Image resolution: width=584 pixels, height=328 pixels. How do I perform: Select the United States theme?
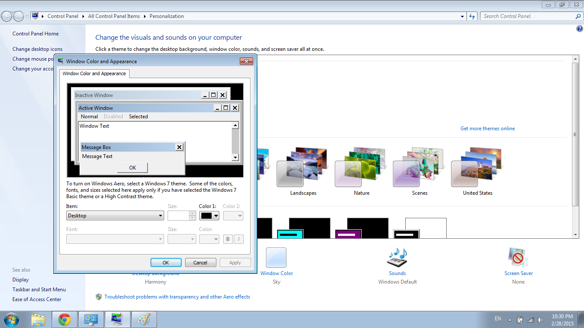pyautogui.click(x=478, y=172)
